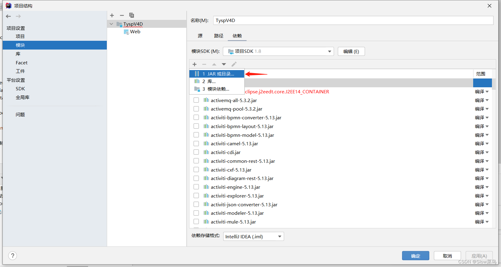The image size is (501, 267).
Task: Click the 范围 column header
Action: tap(480, 74)
